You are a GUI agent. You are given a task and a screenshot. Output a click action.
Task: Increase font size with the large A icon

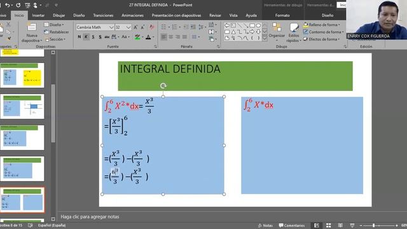(x=135, y=27)
